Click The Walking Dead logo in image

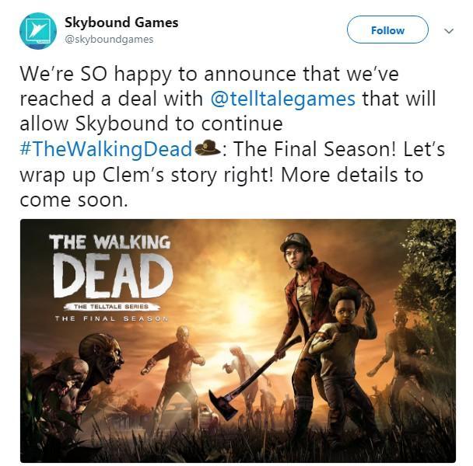click(110, 266)
